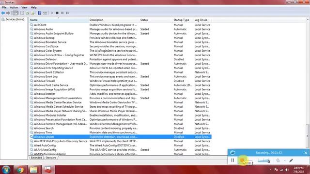The width and height of the screenshot is (310, 174).
Task: Select the Windows Search service
Action: coord(121,128)
